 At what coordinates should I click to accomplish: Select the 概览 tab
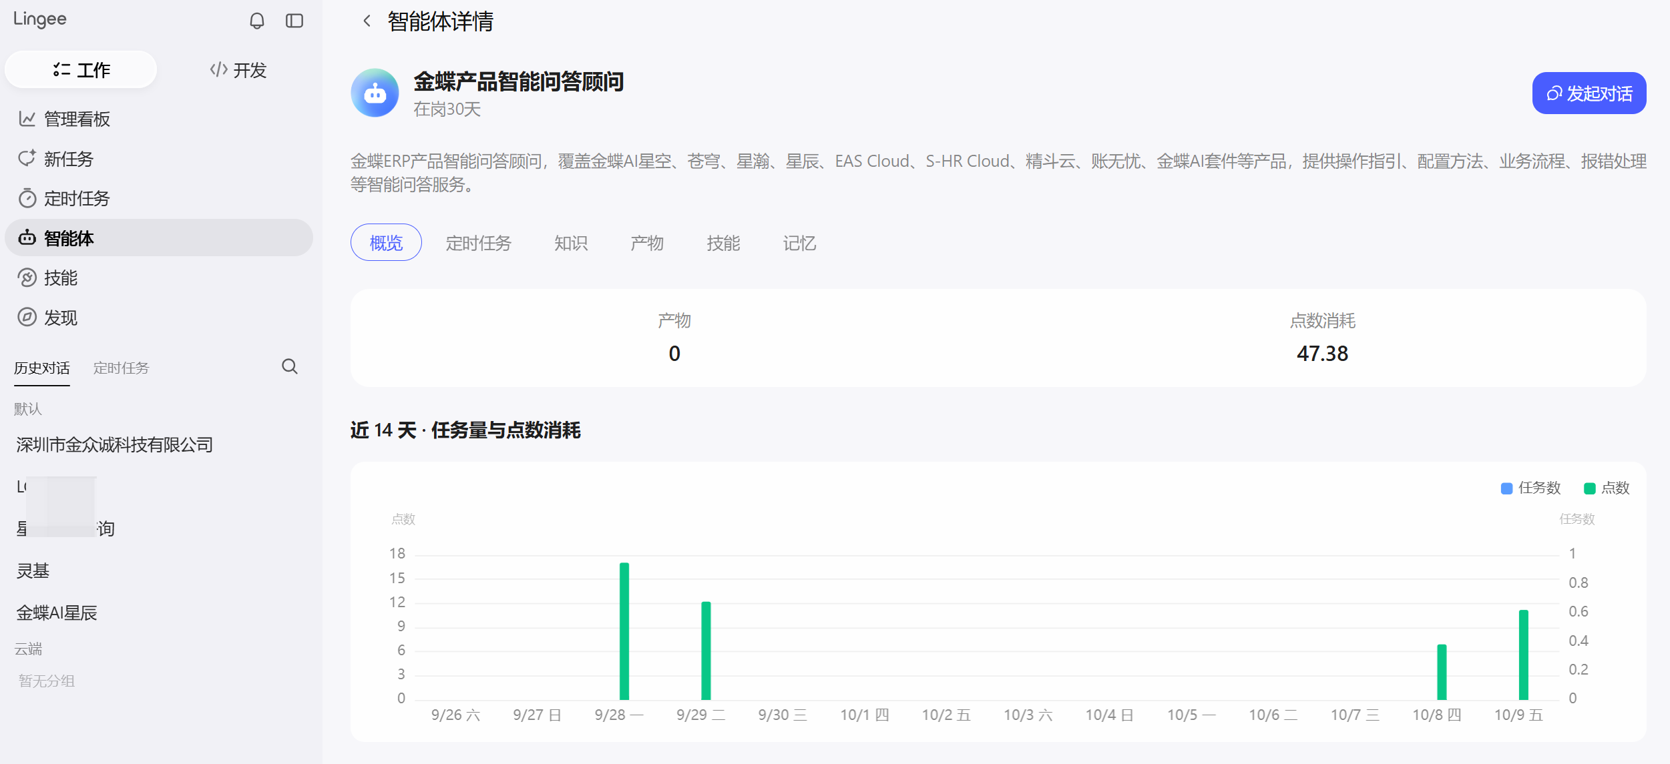tap(386, 243)
